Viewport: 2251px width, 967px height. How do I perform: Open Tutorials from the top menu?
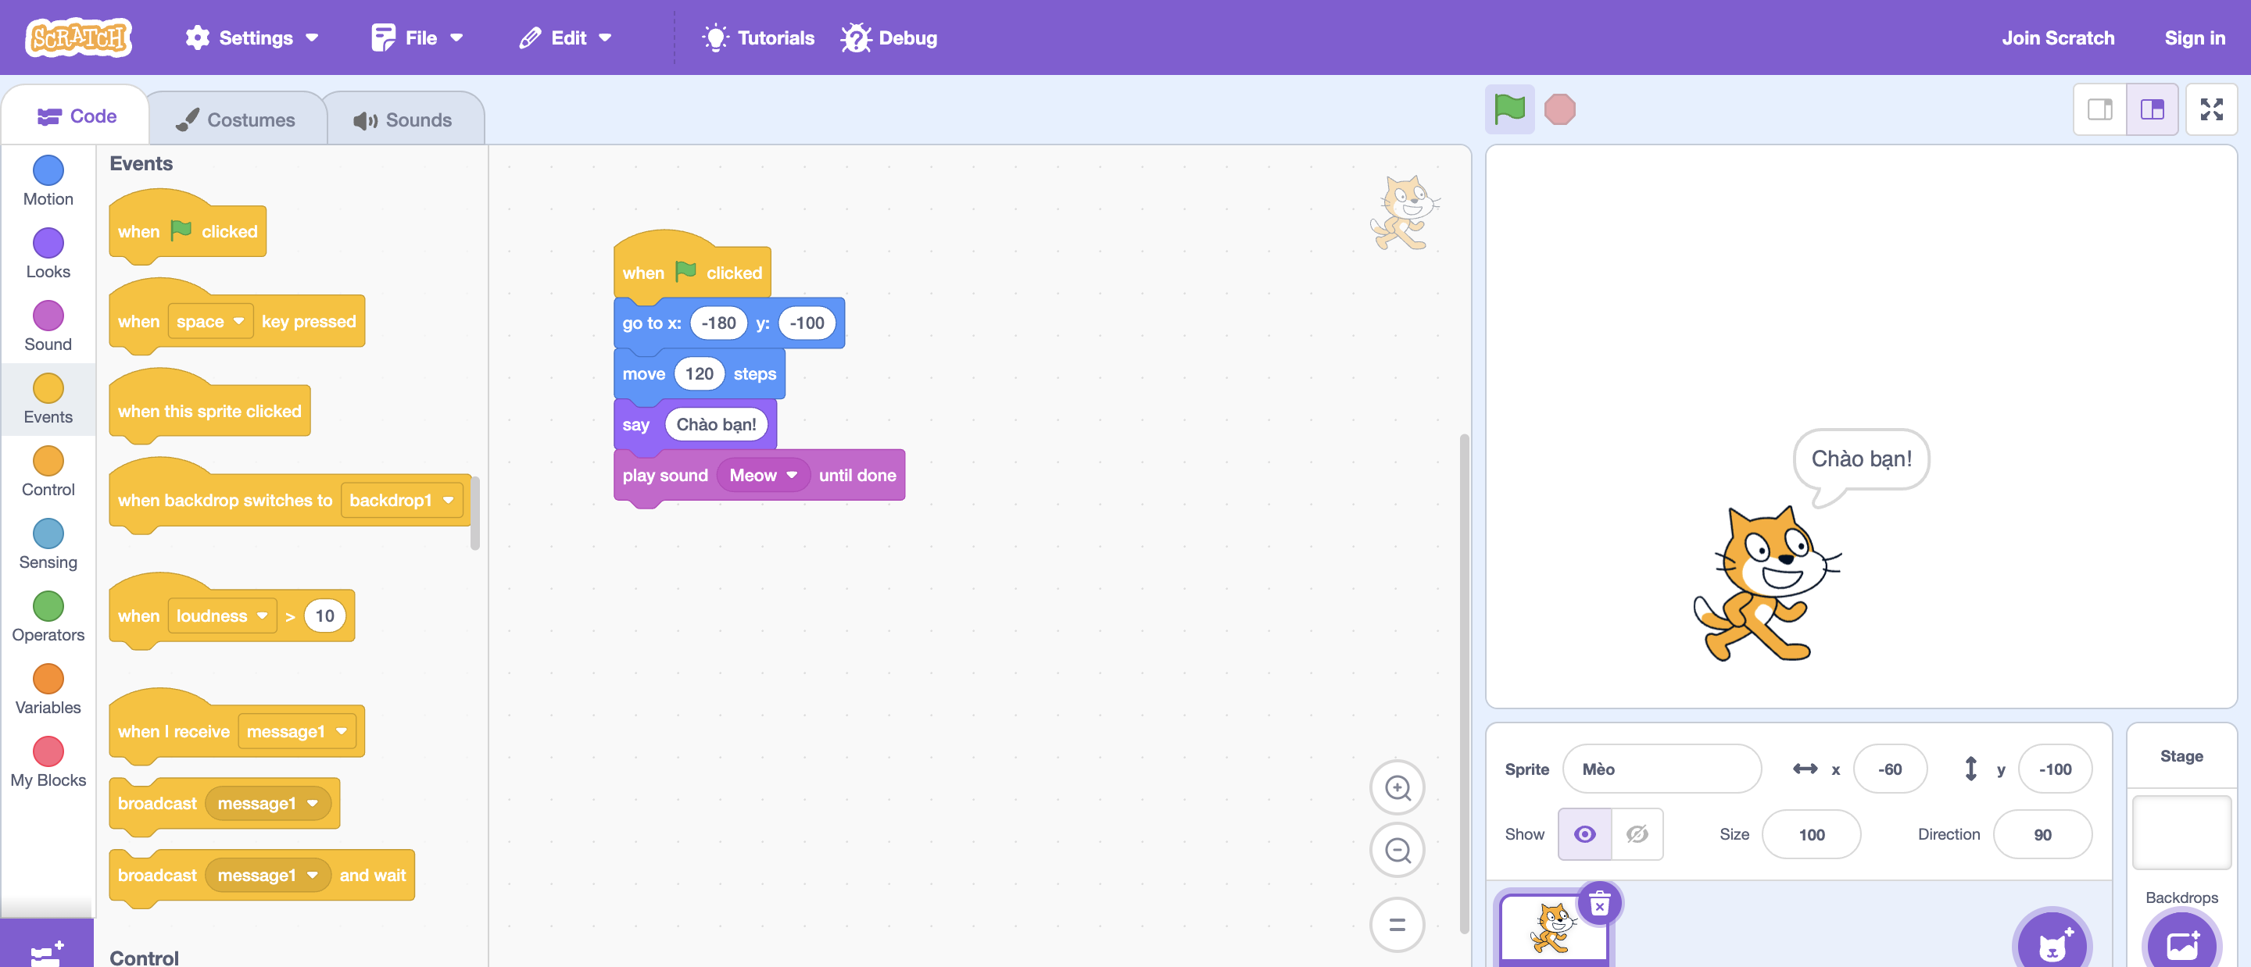pos(757,37)
